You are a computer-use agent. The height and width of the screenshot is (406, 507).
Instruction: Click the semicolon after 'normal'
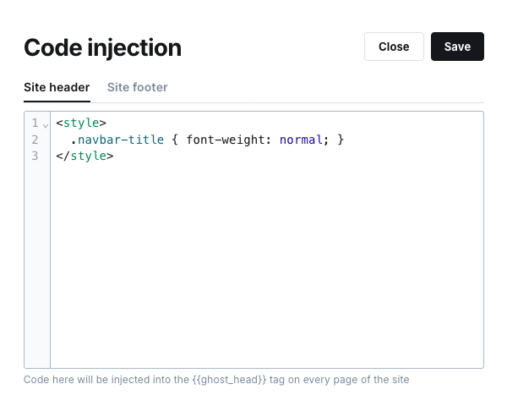tap(326, 140)
